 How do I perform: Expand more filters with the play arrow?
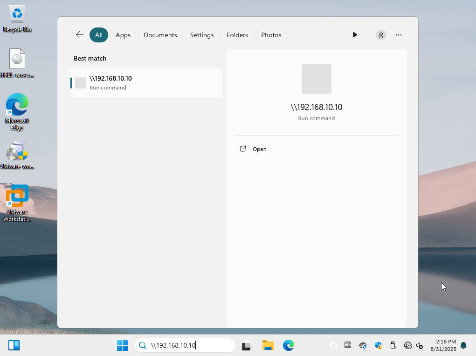pyautogui.click(x=355, y=35)
